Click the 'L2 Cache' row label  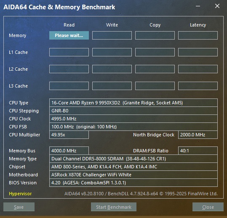point(18,69)
